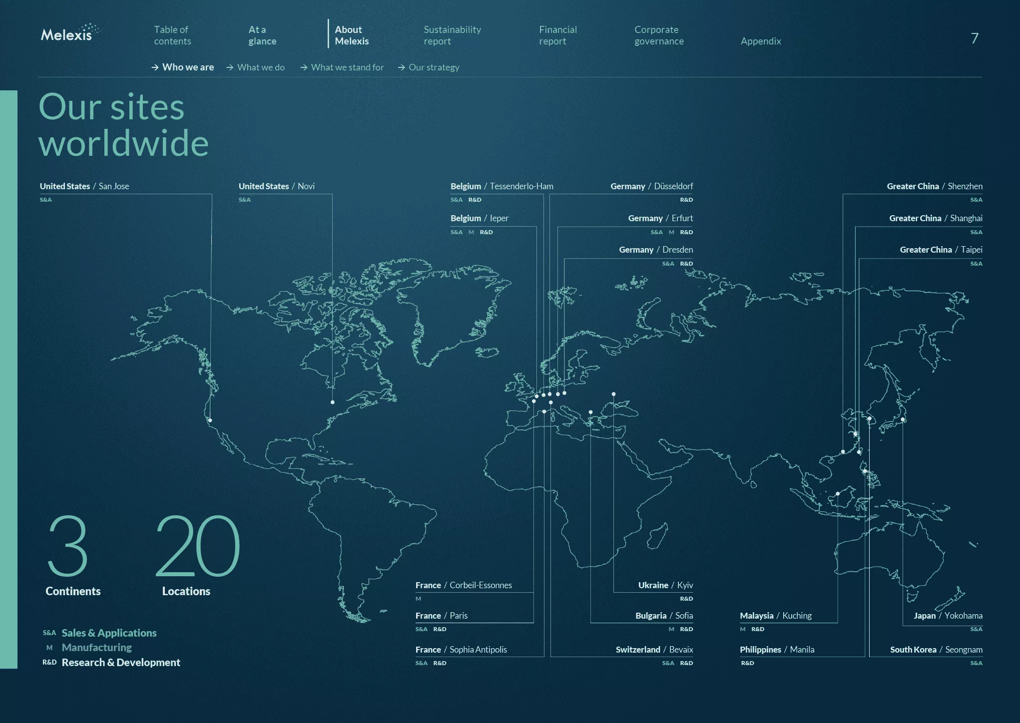The width and height of the screenshot is (1020, 723).
Task: Click the R&D tag under Düsseldorf
Action: (686, 200)
